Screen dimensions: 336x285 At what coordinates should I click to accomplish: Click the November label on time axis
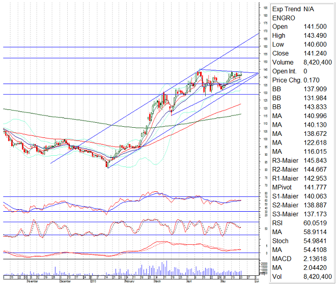(32, 281)
